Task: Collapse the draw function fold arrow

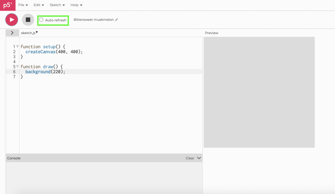Action: 17,66
